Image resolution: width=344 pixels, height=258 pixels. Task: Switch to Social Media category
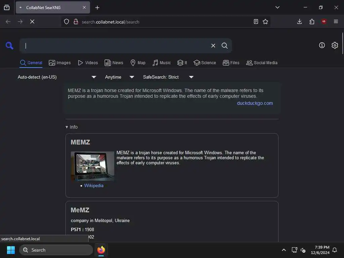point(261,63)
